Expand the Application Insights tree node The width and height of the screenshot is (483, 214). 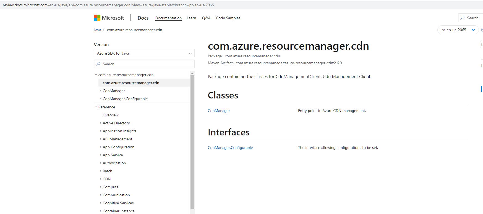pos(100,131)
